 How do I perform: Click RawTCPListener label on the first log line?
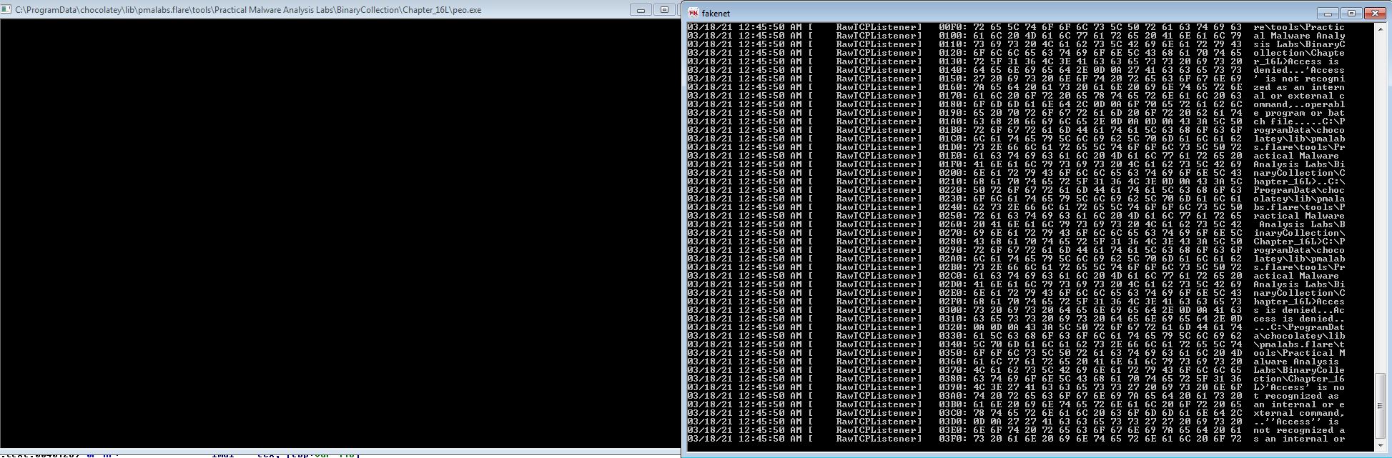(x=879, y=27)
